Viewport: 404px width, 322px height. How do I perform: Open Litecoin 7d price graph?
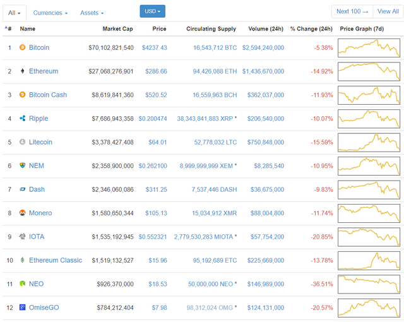coord(369,143)
